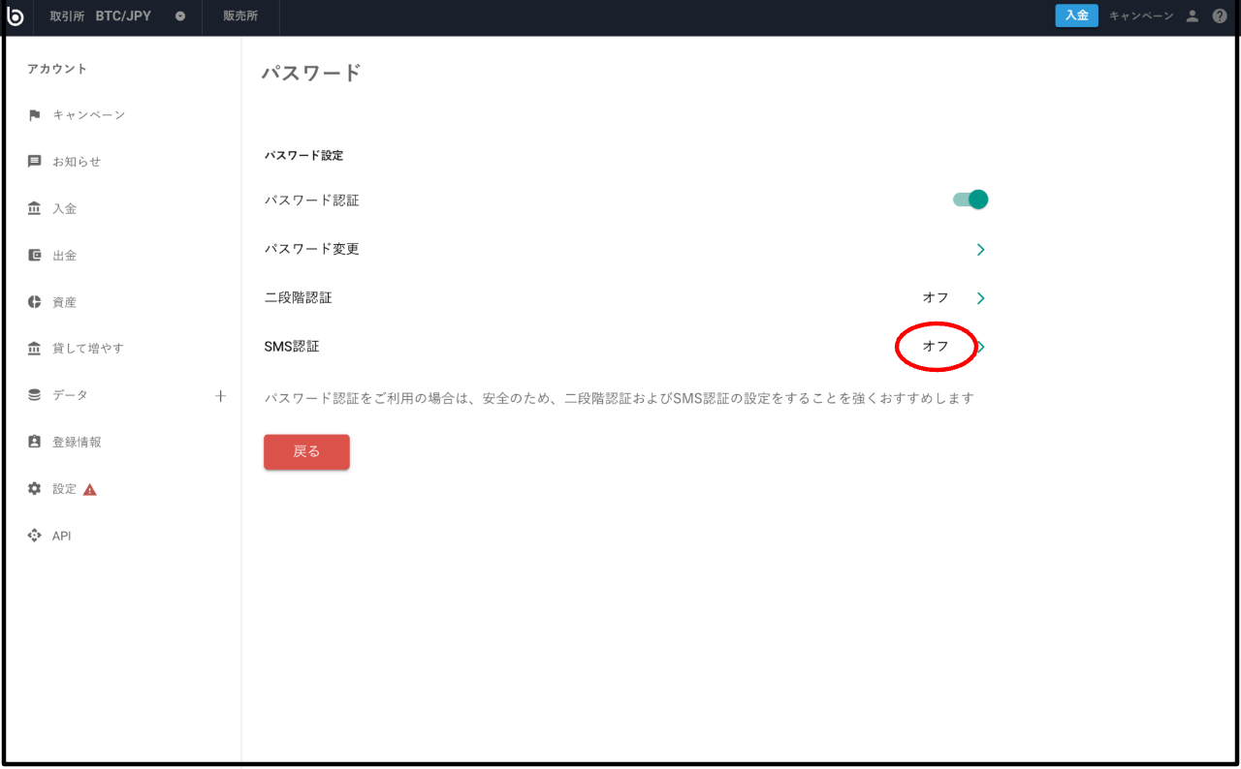Viewport: 1241px width, 769px height.
Task: Click the パスワード設定 section heading
Action: tap(303, 155)
